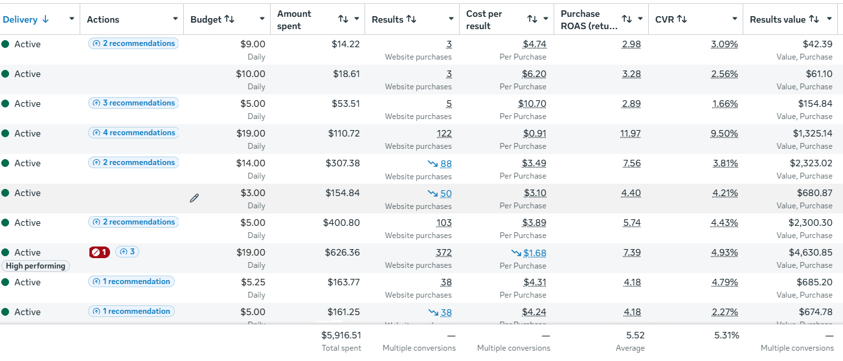843x361 pixels.
Task: Open the 3 recommendations badge in the High performing row
Action: (x=127, y=252)
